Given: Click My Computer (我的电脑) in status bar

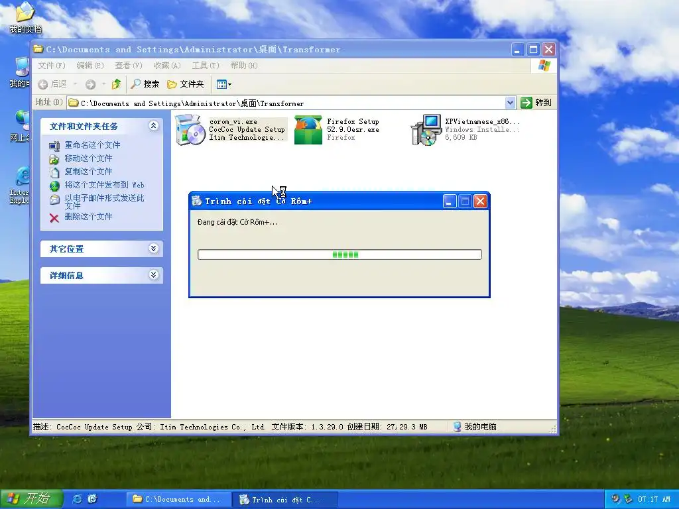Looking at the screenshot, I should (x=475, y=427).
